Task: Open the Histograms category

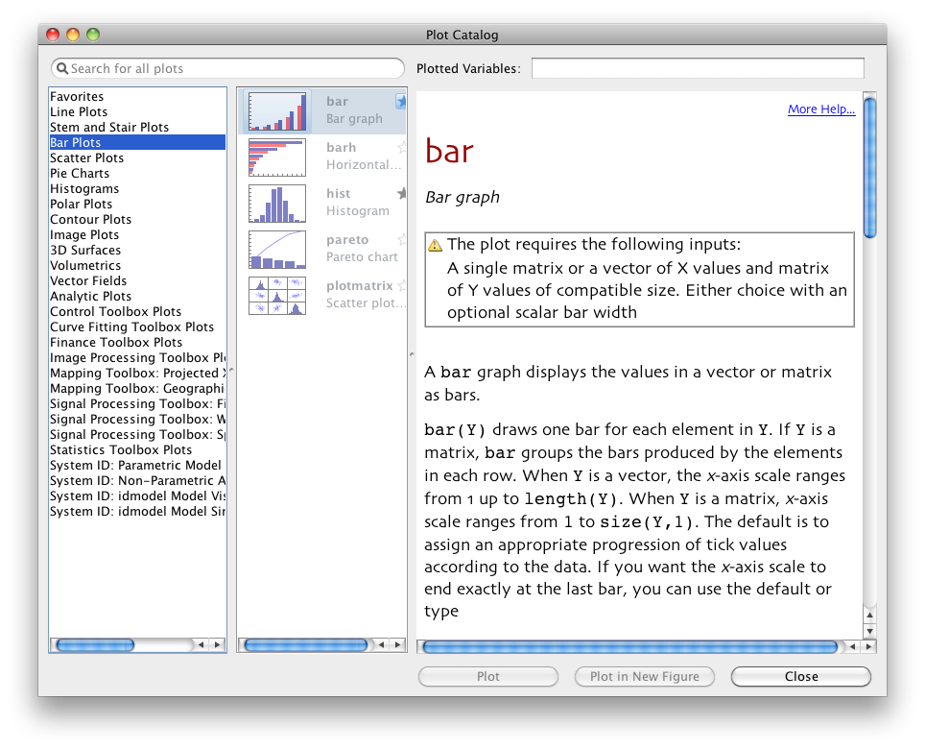Action: [x=84, y=189]
